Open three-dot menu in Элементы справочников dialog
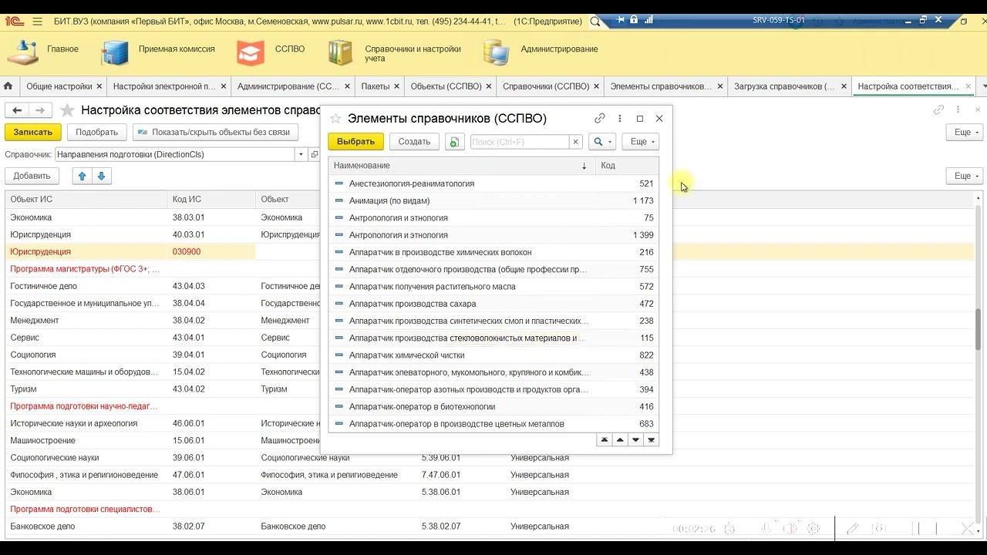987x555 pixels. [620, 119]
